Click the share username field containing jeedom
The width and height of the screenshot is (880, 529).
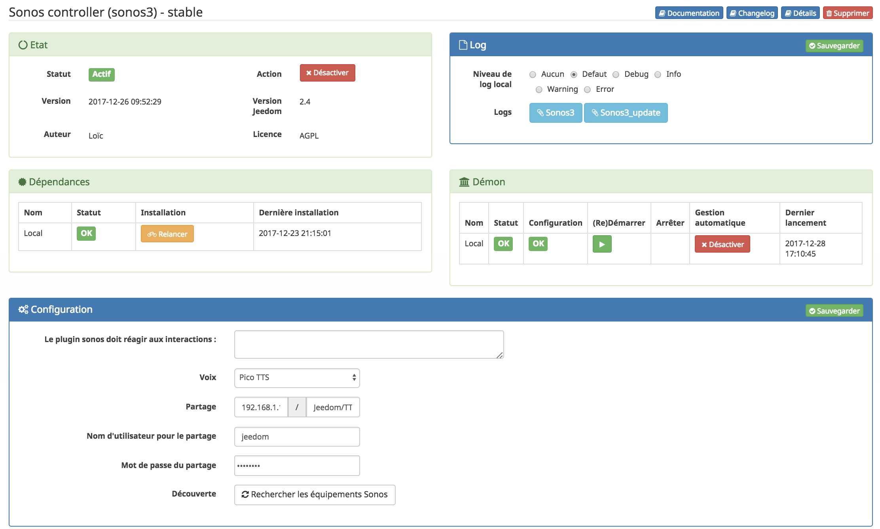297,437
